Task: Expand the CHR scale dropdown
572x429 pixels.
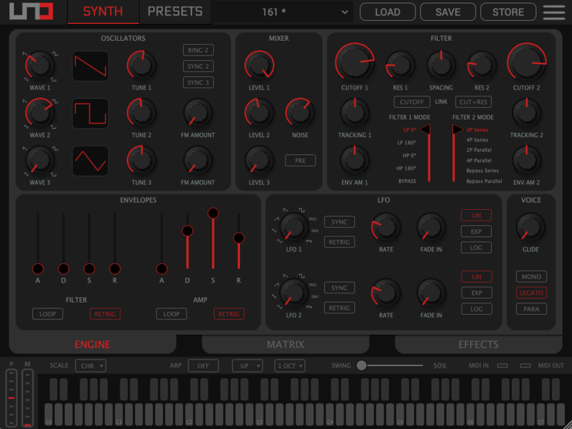Action: [90, 366]
